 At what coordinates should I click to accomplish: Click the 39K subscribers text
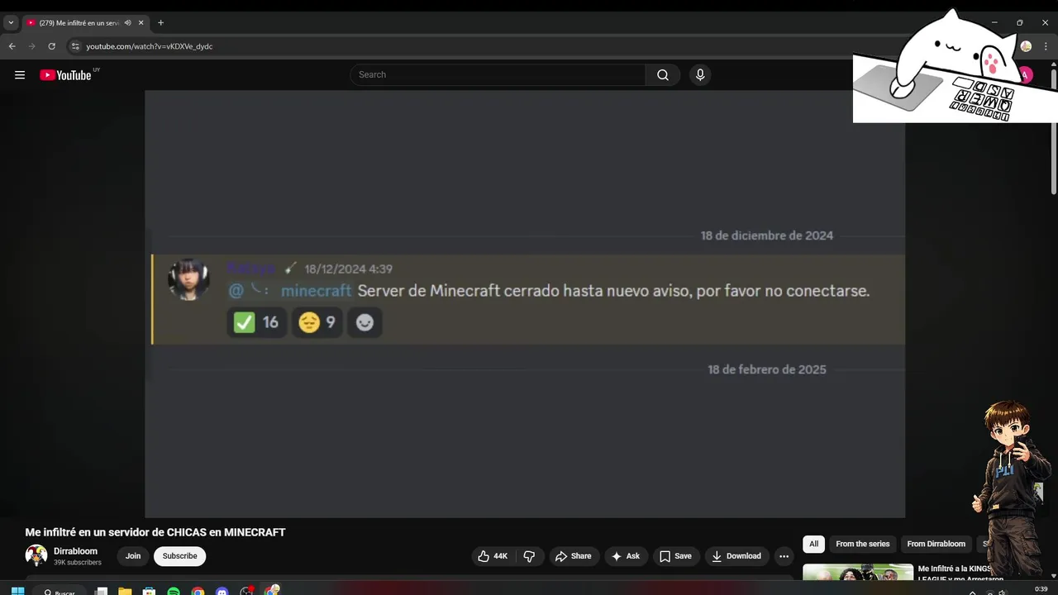[78, 563]
